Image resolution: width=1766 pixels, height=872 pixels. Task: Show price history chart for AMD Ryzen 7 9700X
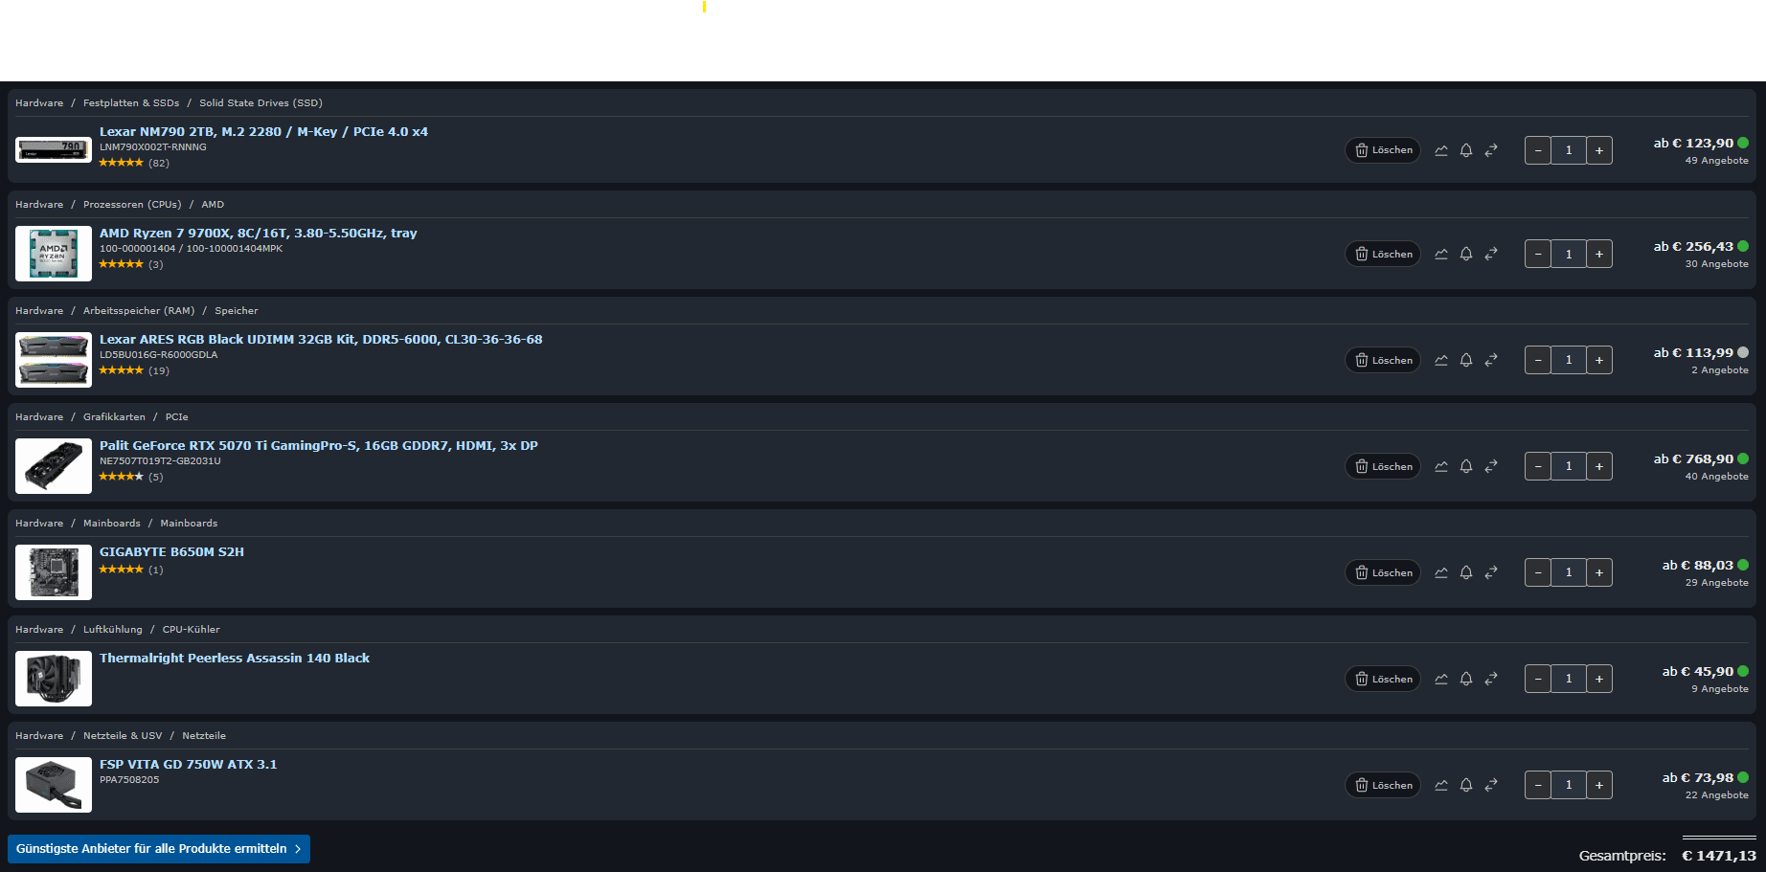pyautogui.click(x=1441, y=254)
